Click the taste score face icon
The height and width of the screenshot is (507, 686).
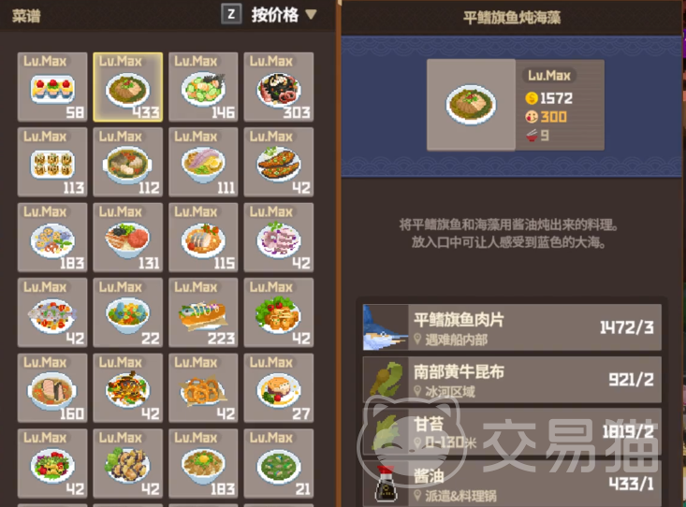click(532, 116)
